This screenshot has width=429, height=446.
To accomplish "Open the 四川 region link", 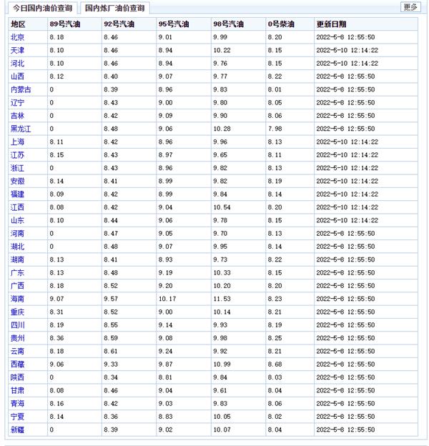I will (17, 325).
